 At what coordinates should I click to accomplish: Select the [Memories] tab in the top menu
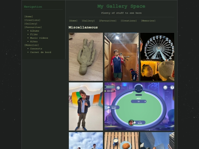tap(148, 21)
